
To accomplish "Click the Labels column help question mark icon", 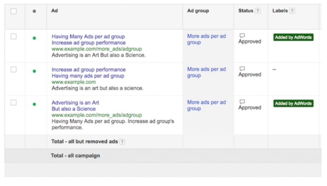I will click(x=293, y=11).
